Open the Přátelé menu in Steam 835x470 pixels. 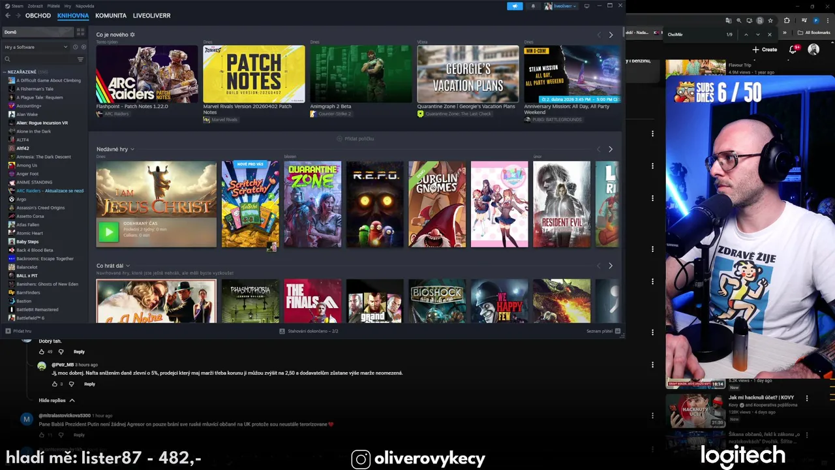point(53,6)
